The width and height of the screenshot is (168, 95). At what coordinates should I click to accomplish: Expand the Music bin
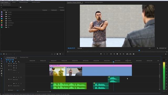tap(4, 16)
